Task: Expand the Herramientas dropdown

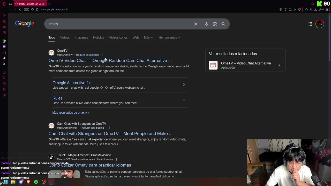Action: click(169, 37)
